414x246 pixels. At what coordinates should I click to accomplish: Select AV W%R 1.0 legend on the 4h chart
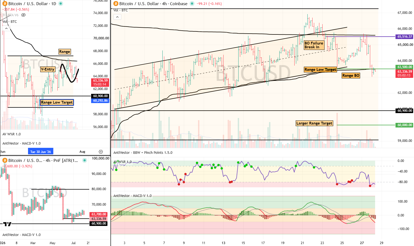click(x=122, y=162)
